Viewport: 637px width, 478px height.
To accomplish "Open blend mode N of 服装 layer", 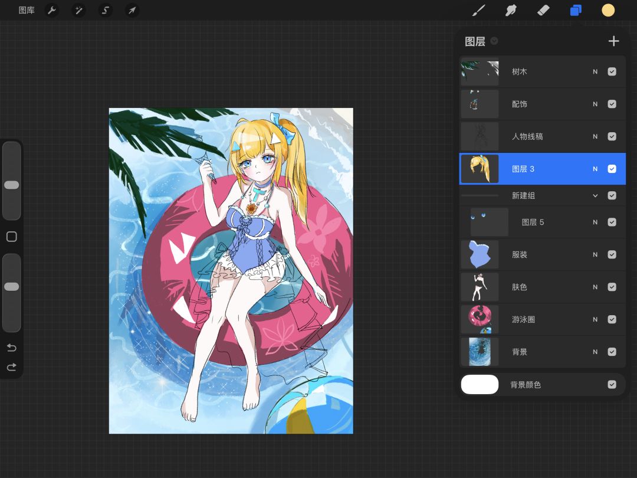I will click(x=595, y=254).
